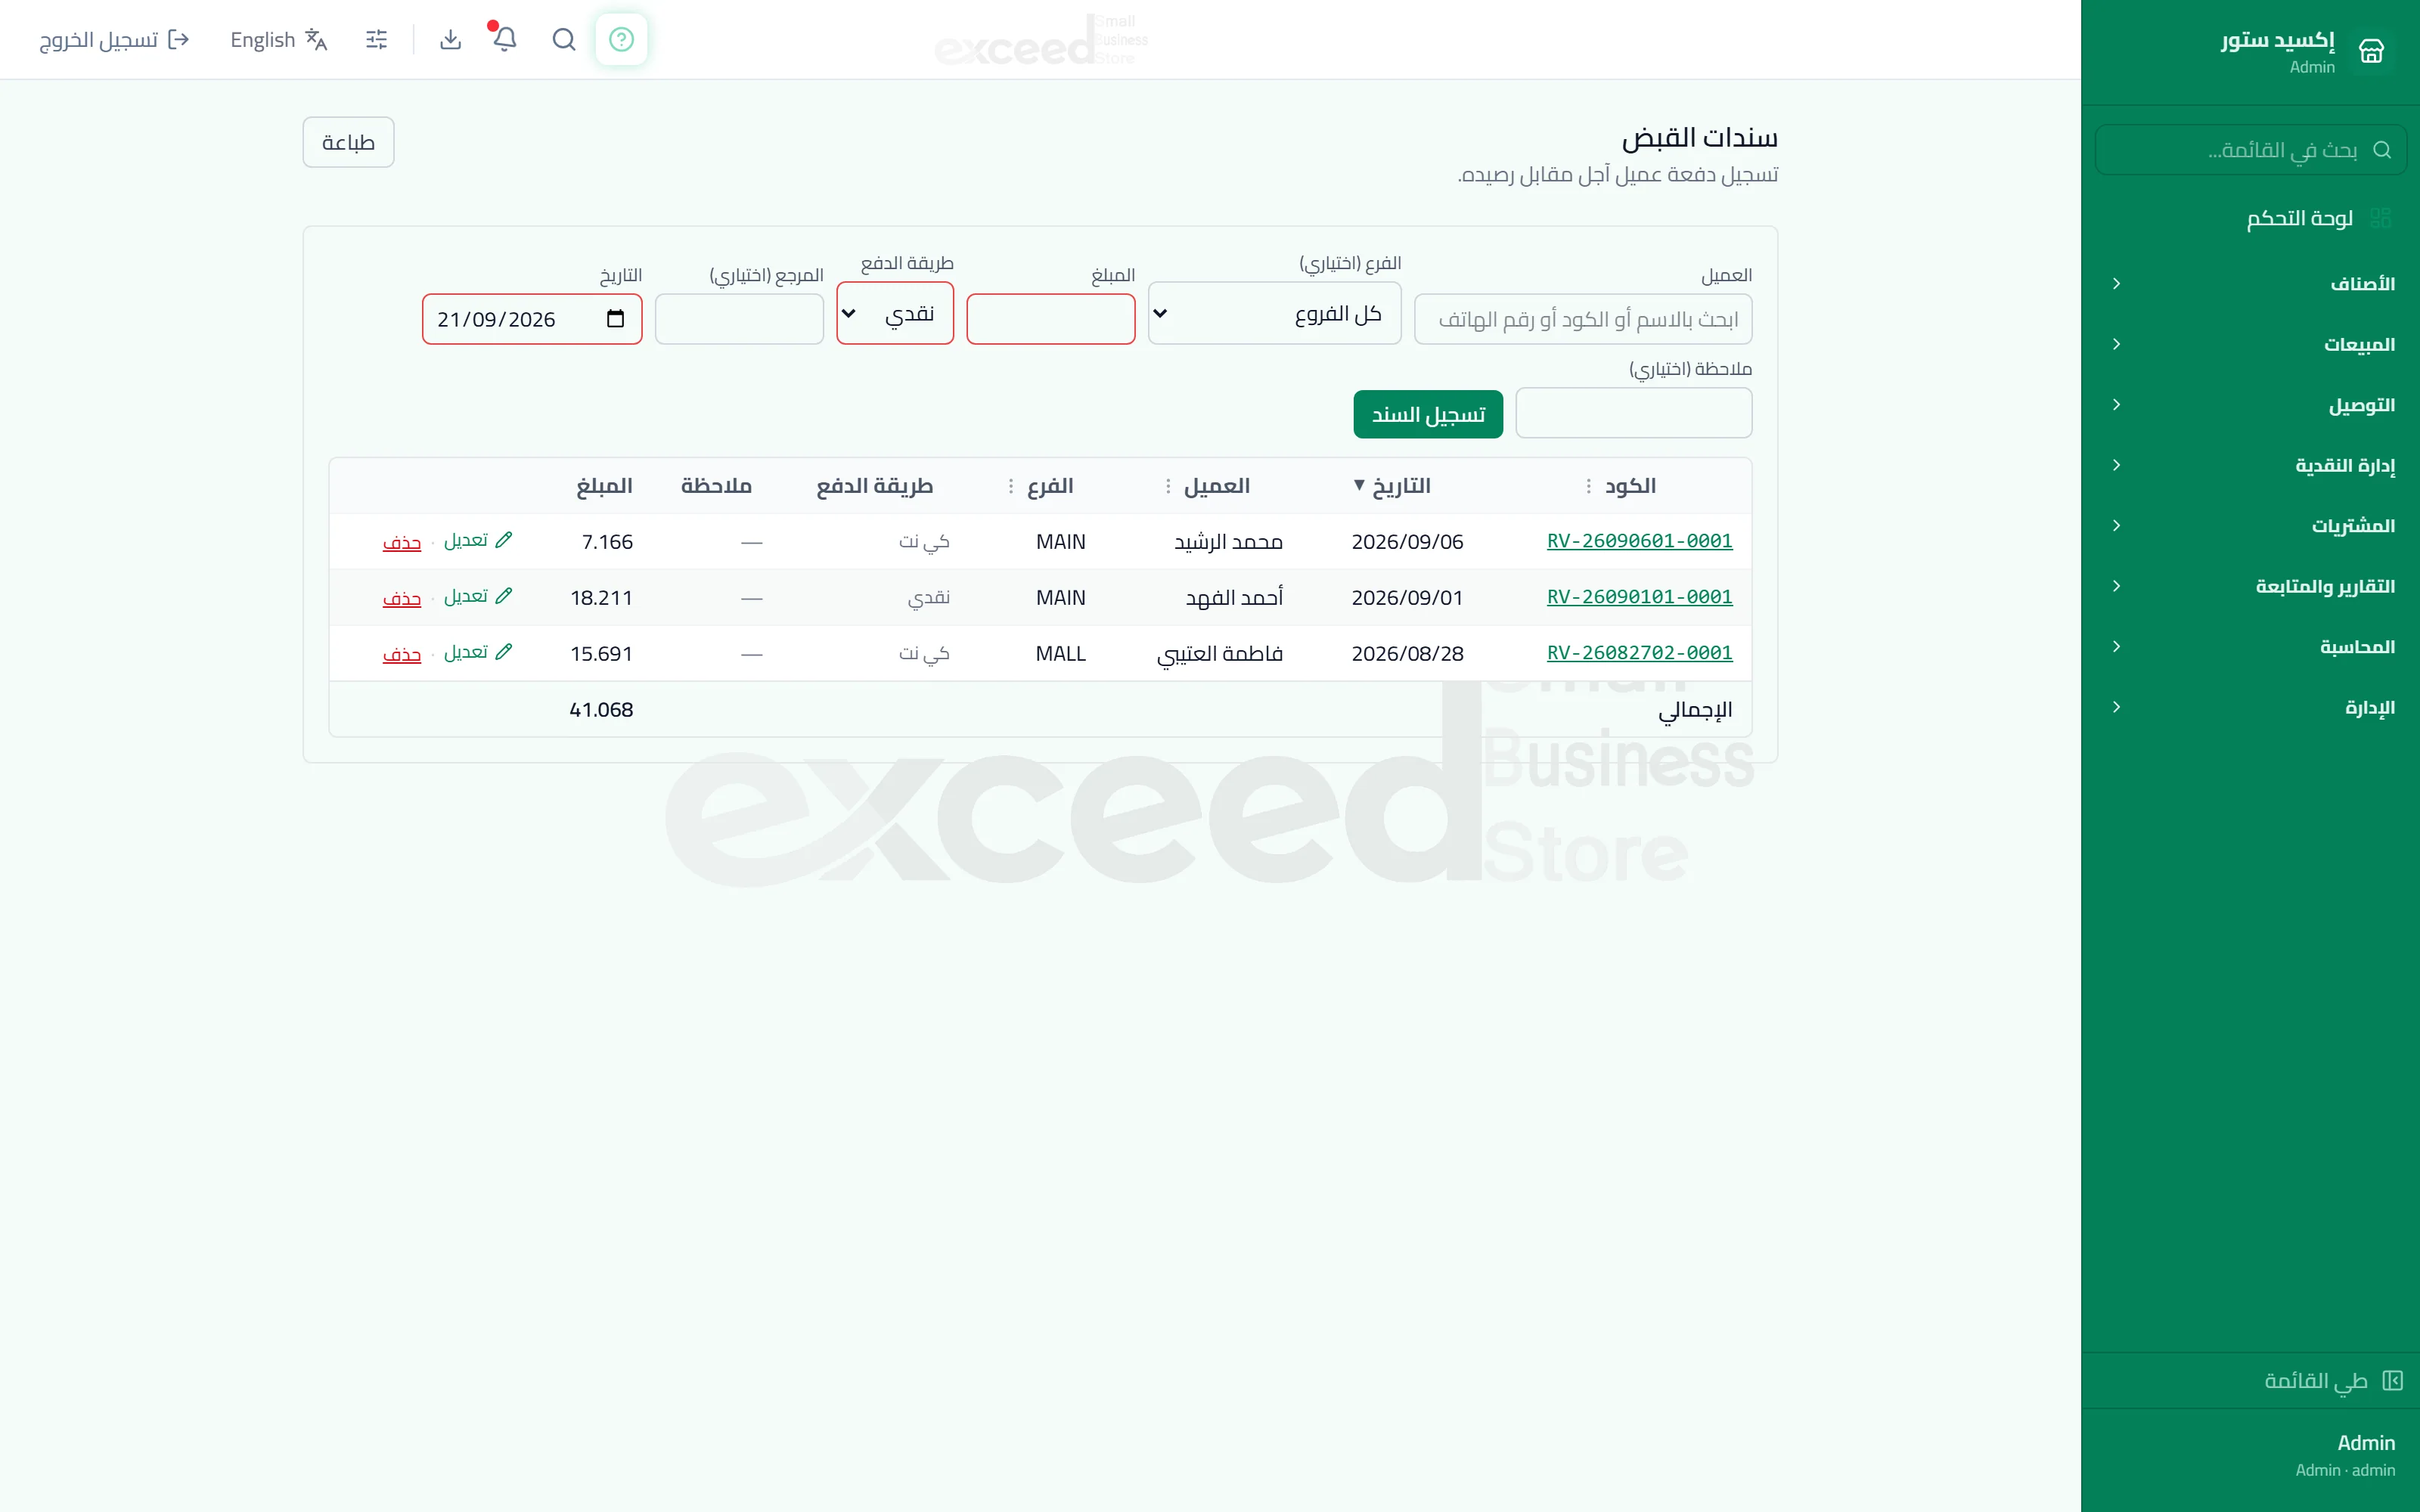
Task: Expand المشتريات sidebar section
Action: tap(2250, 526)
